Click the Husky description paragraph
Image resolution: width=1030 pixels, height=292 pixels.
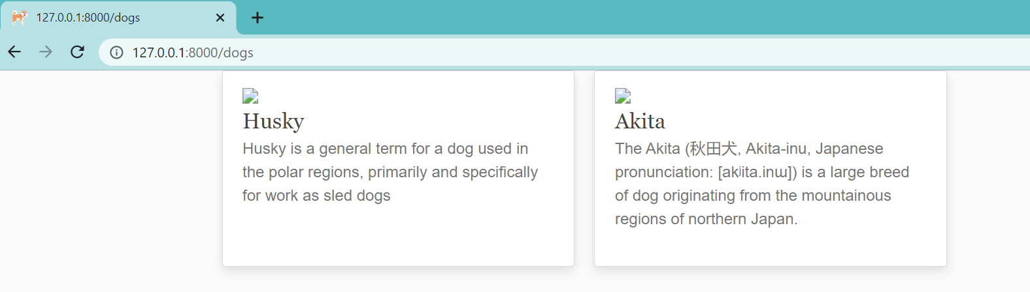[390, 172]
